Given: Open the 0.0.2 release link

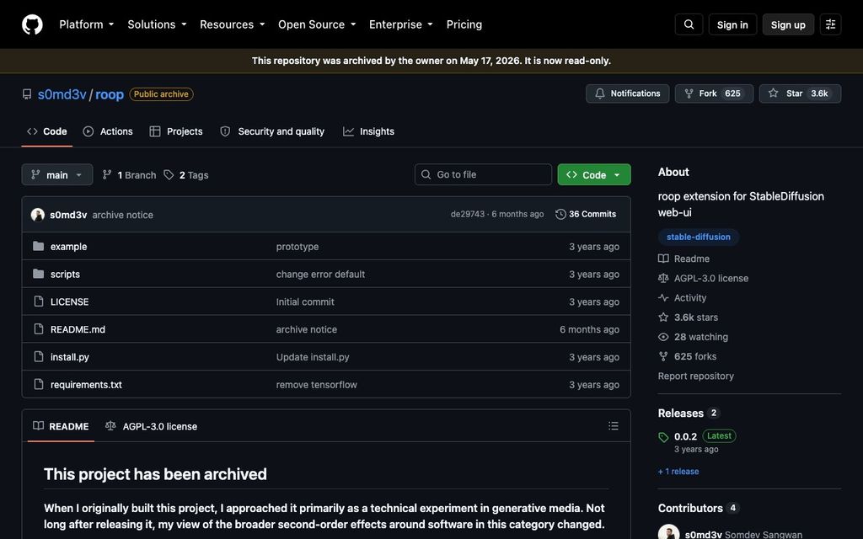Looking at the screenshot, I should 685,437.
